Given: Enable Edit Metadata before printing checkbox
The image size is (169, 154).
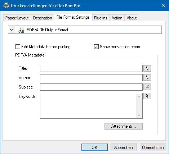Looking at the screenshot, I should [x=18, y=47].
